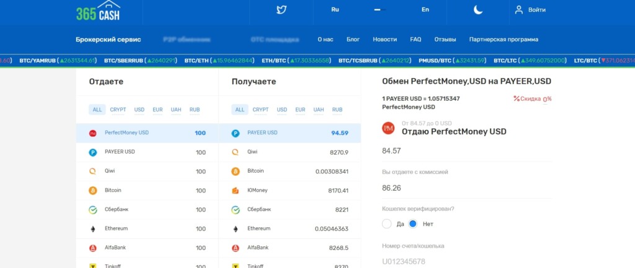The image size is (635, 268).
Task: Click Сбербанк icon in Отдаете list
Action: coord(93,210)
